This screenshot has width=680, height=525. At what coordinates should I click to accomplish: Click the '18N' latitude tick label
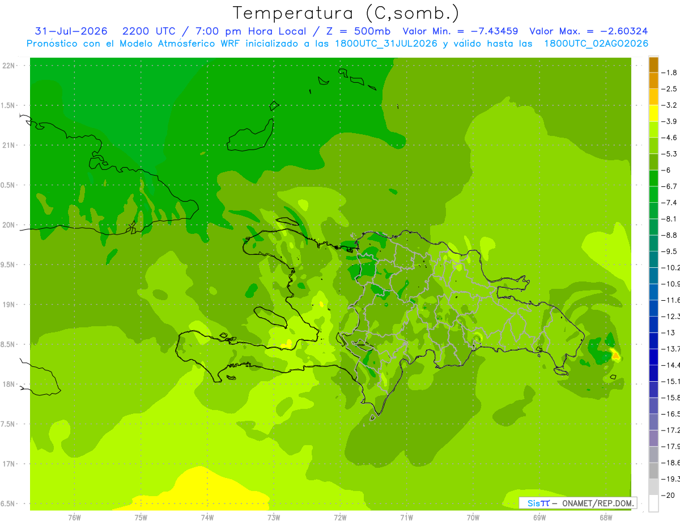coord(9,384)
